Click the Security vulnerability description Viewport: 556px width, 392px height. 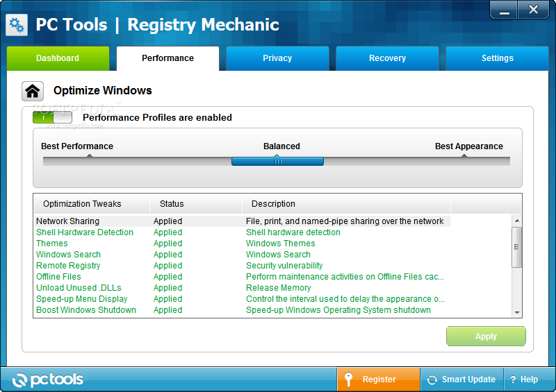click(284, 266)
